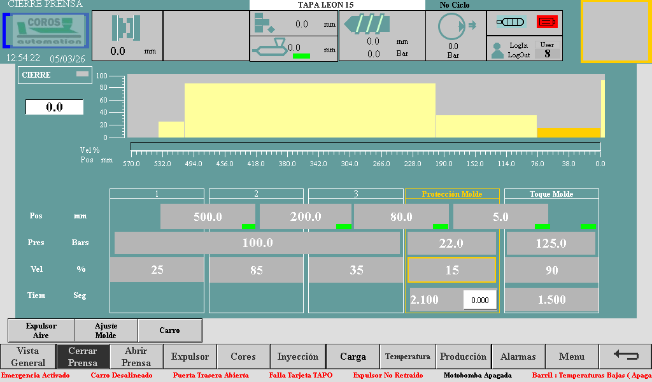This screenshot has height=382, width=652.
Task: Toggle green indicator under position 5.0
Action: [x=542, y=227]
